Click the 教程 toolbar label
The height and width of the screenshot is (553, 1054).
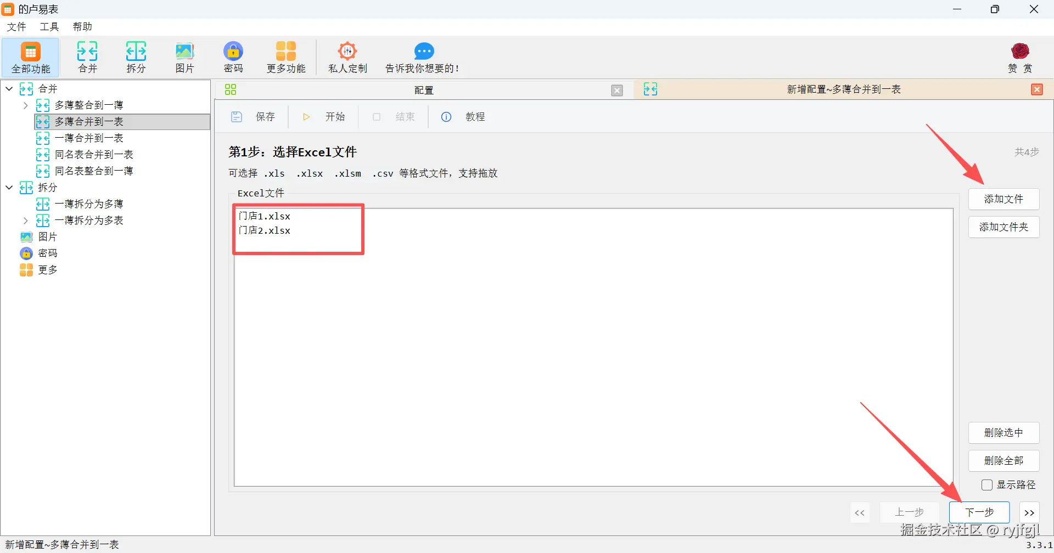point(475,117)
